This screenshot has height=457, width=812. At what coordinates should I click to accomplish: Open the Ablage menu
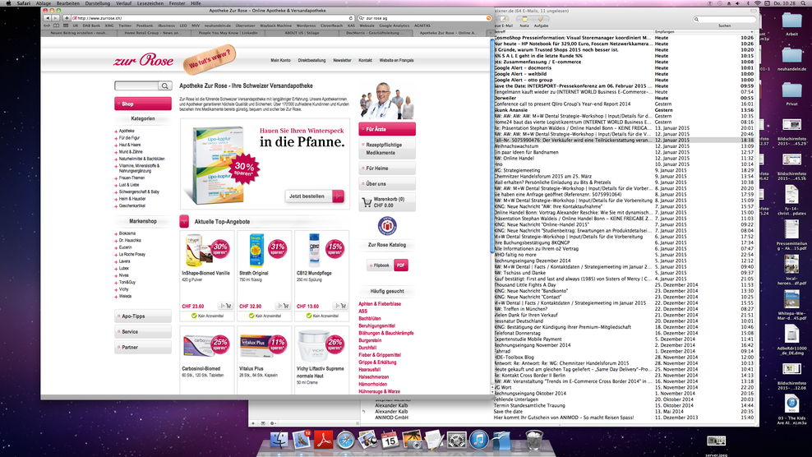44,3
